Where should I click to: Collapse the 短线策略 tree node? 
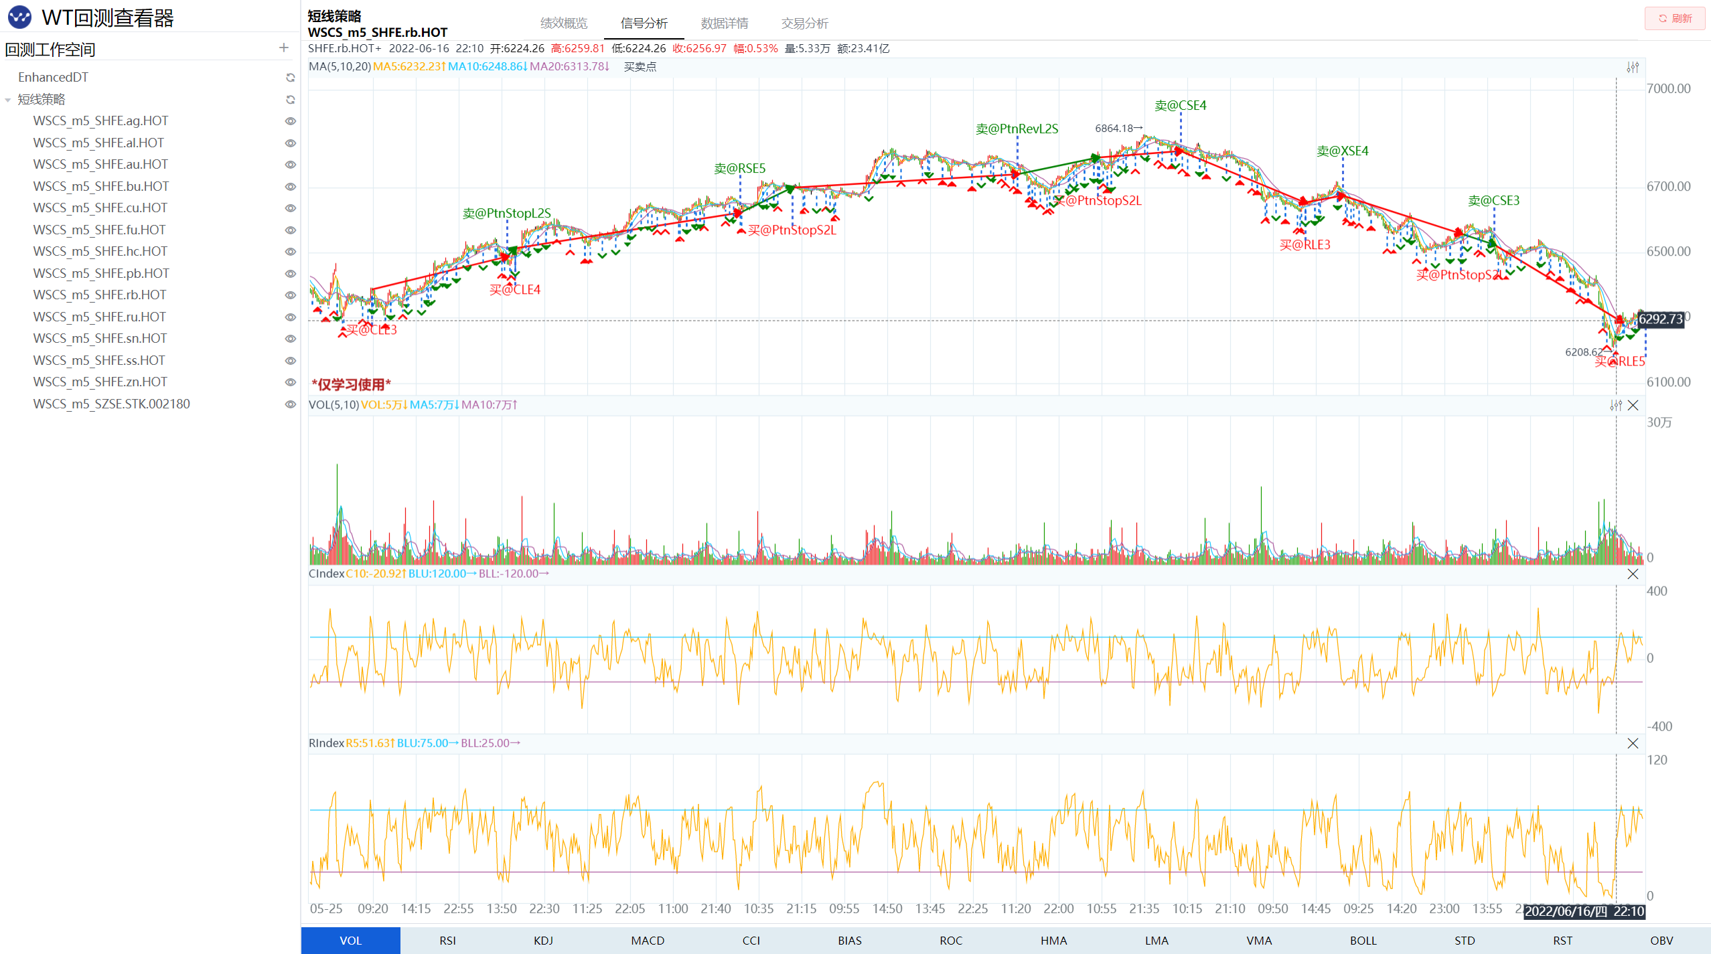pos(8,100)
